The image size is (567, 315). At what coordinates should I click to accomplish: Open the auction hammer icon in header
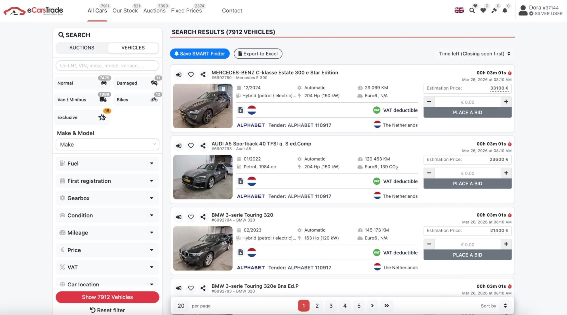click(x=494, y=10)
